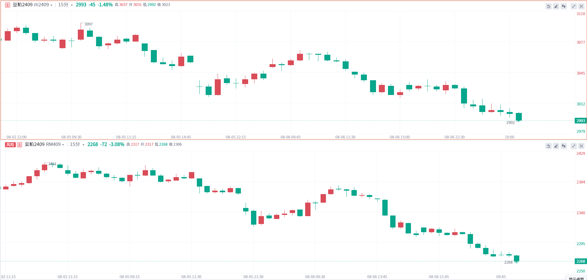Open indicator settings on the 菜粕2409 chart
The image size is (587, 280).
point(549,146)
